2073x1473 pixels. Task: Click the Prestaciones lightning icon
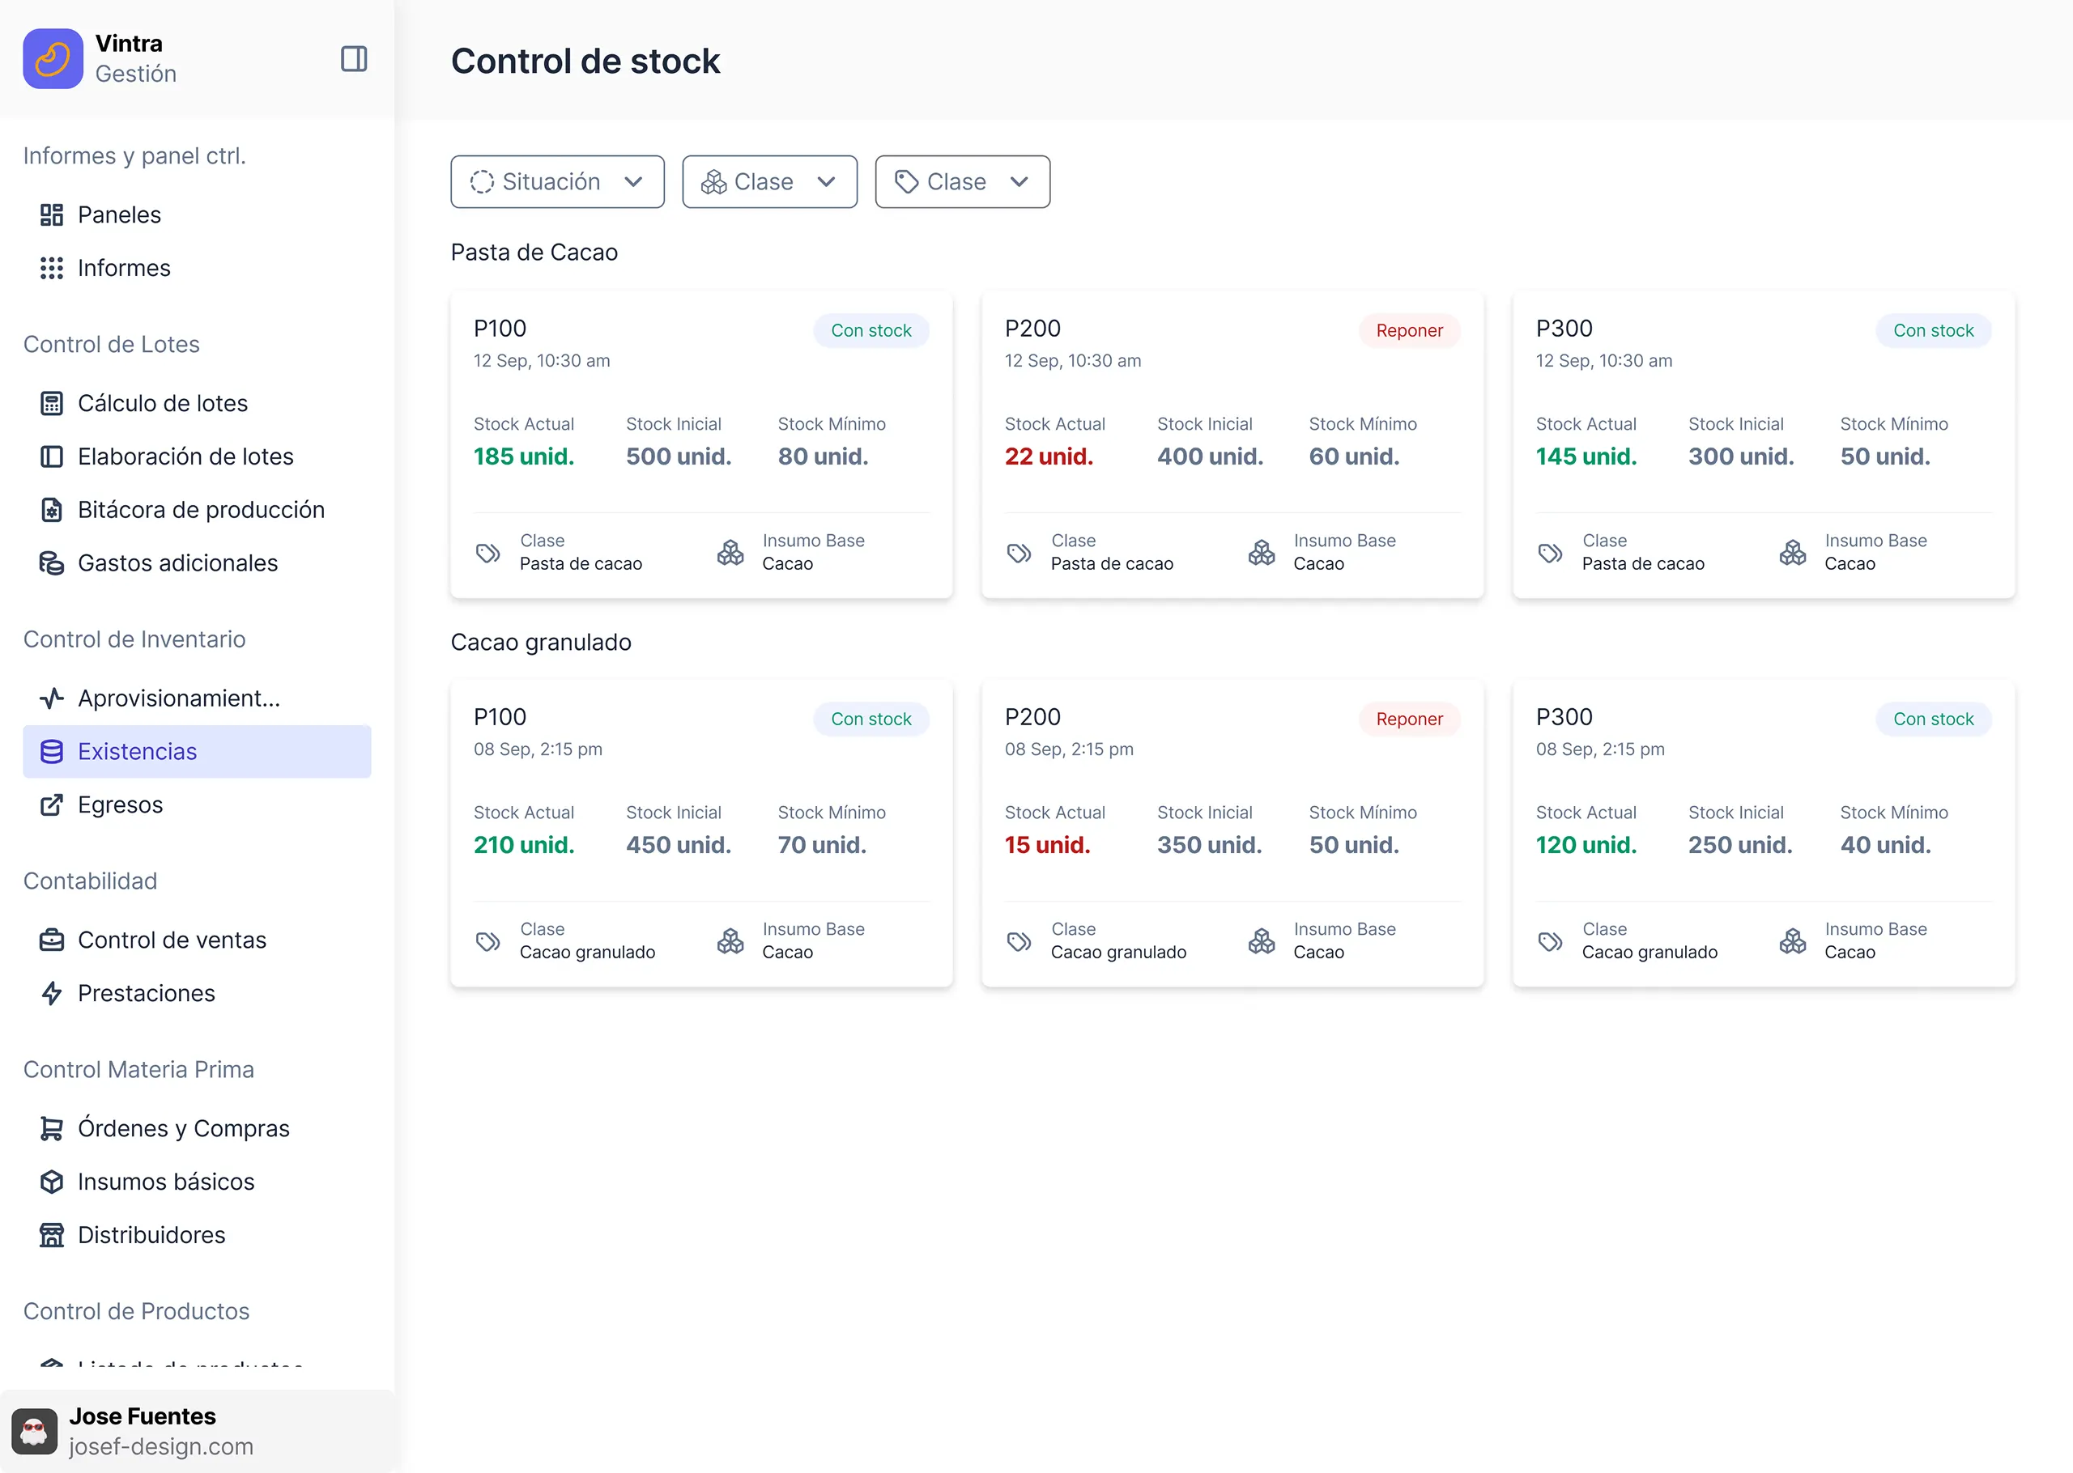(52, 993)
